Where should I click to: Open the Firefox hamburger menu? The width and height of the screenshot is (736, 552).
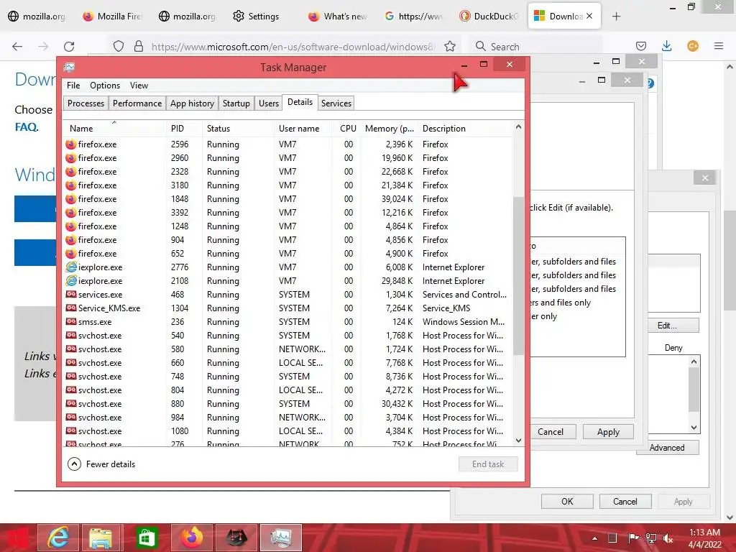718,46
